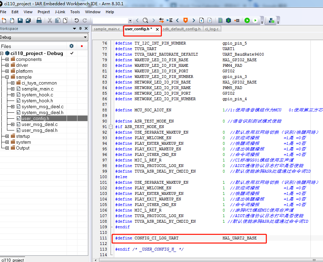This screenshot has height=262, width=323.
Task: Expand the ci_tuya_common folder
Action: (13, 83)
